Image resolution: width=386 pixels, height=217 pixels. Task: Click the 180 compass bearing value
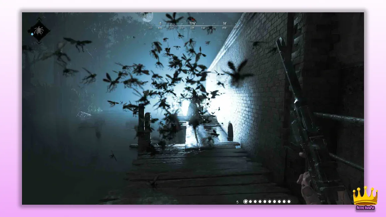[160, 28]
